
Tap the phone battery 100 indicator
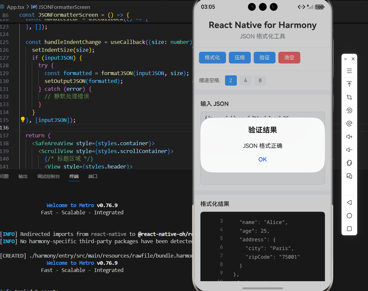click(319, 7)
